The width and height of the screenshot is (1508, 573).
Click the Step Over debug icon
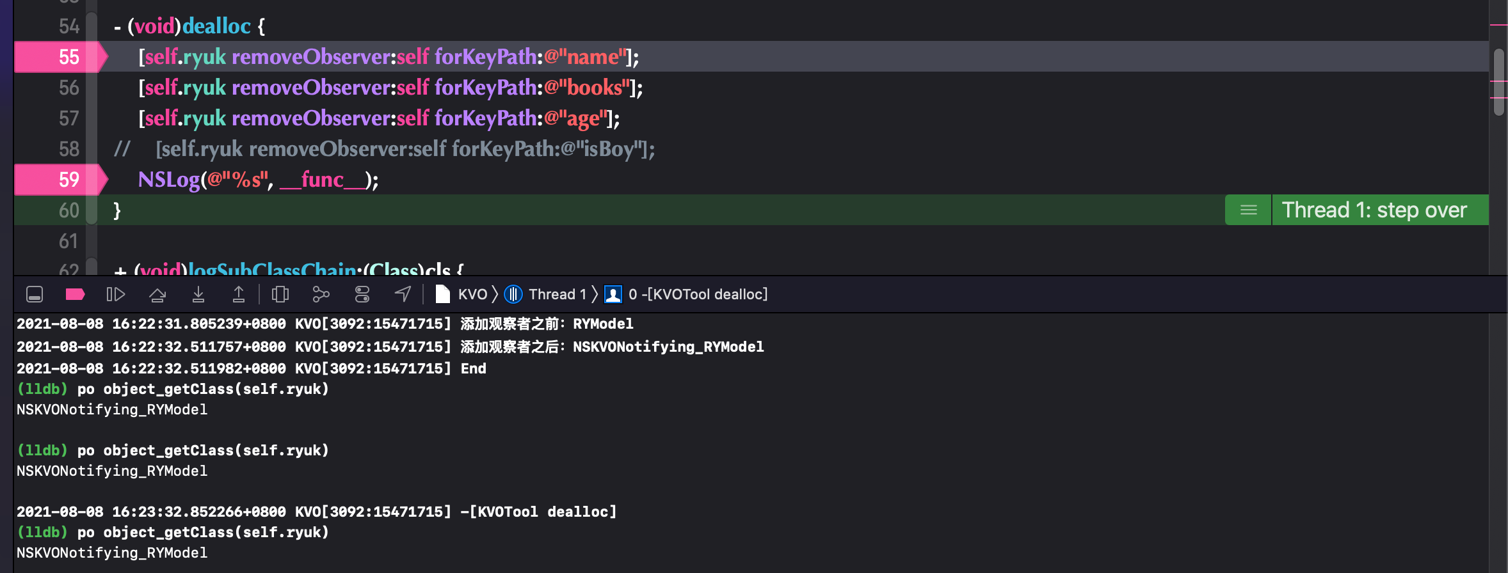pyautogui.click(x=157, y=294)
